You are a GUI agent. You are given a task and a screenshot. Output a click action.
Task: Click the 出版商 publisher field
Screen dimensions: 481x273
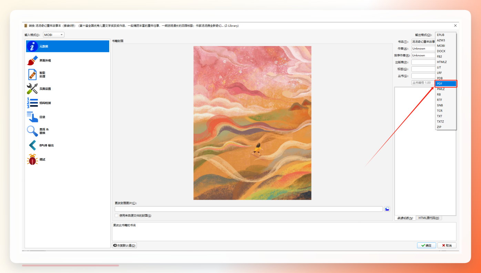(x=423, y=62)
